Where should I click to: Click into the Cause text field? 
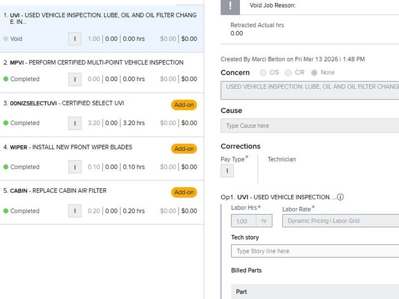coord(309,126)
